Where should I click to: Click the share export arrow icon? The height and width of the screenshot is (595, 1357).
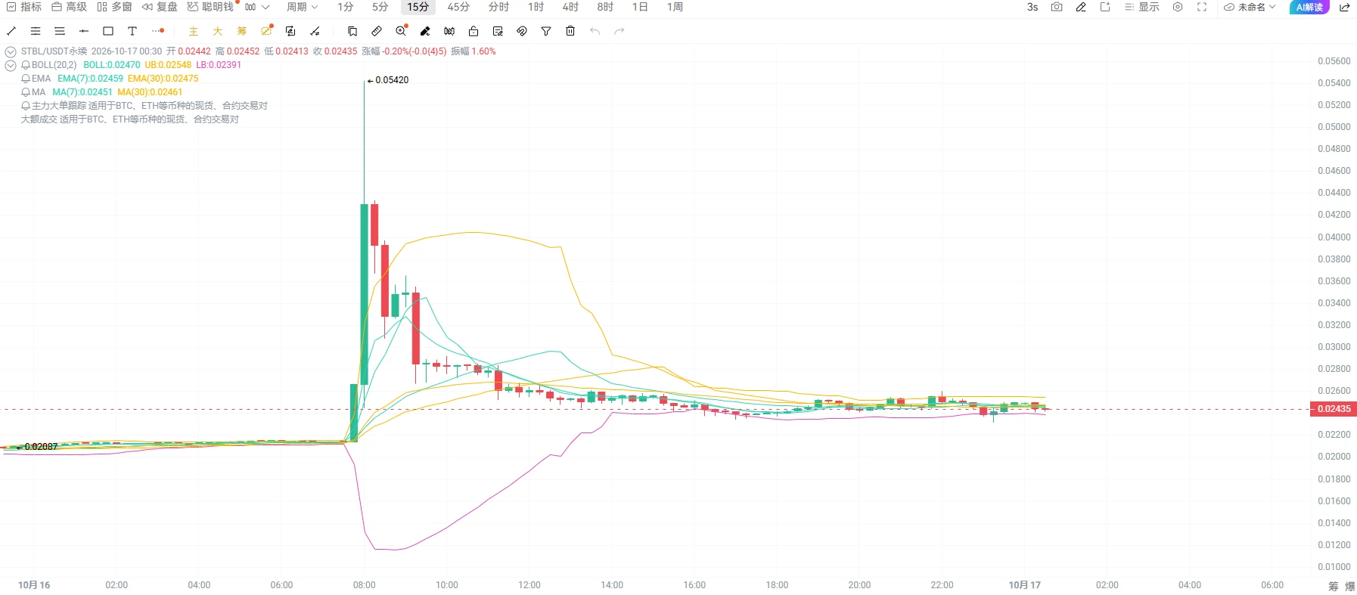[x=1345, y=7]
